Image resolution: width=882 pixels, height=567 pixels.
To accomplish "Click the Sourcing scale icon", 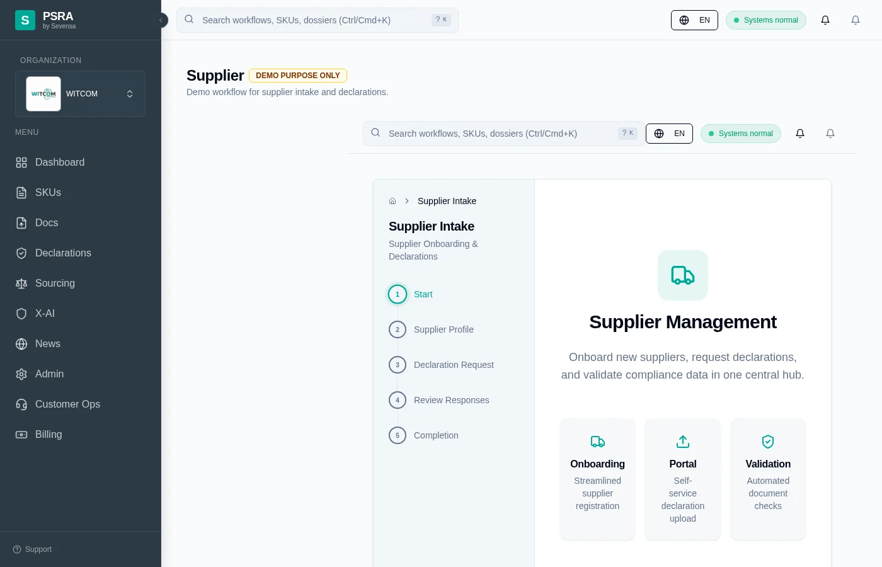I will click(21, 283).
